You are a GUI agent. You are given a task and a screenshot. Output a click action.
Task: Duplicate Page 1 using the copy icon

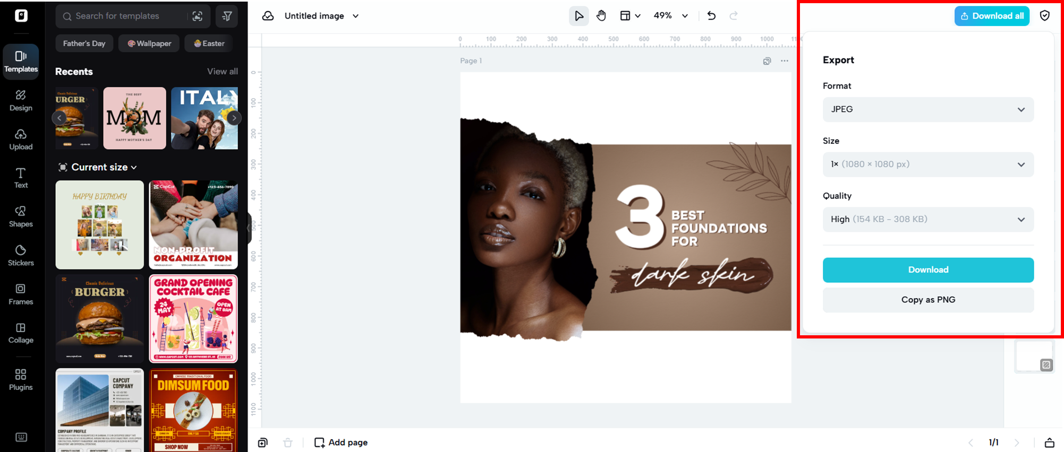(767, 61)
